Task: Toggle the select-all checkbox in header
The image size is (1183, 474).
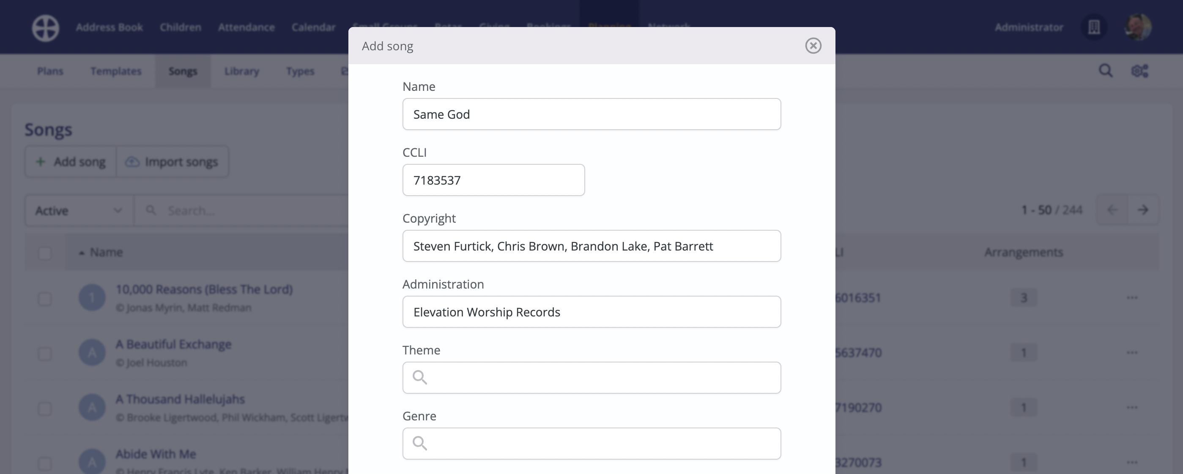Action: tap(44, 253)
